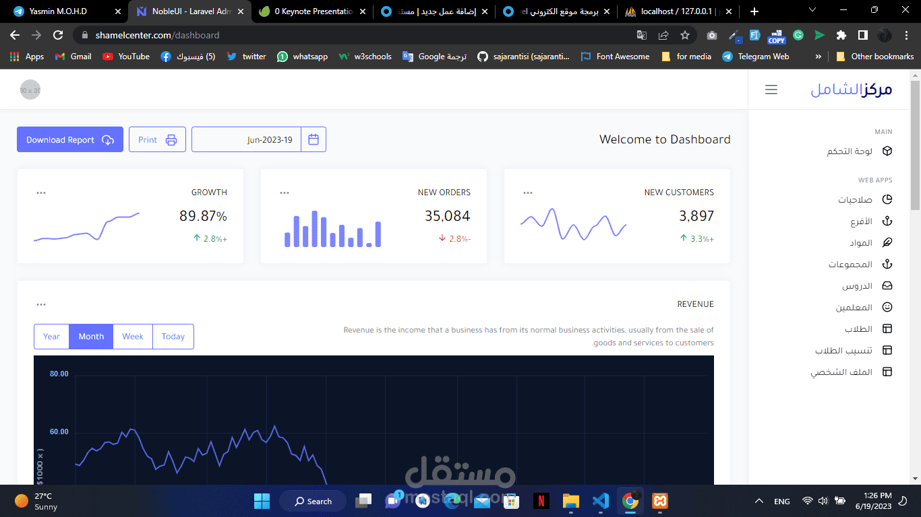
Task: Toggle the sidebar hamburger menu icon
Action: (x=771, y=90)
